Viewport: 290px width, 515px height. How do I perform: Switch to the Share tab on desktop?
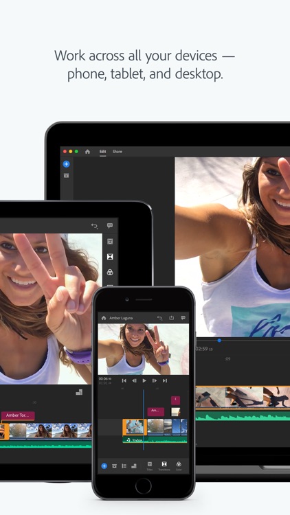click(x=117, y=152)
